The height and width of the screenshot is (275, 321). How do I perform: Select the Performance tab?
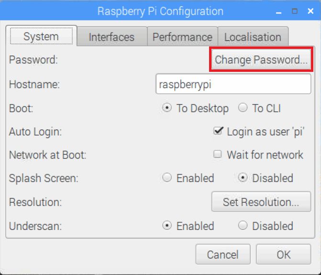click(x=182, y=37)
